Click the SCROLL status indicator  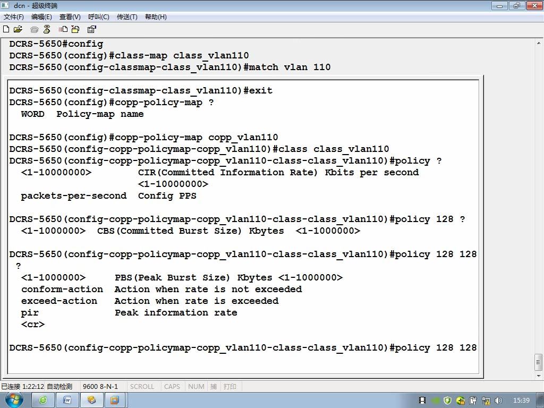point(142,387)
